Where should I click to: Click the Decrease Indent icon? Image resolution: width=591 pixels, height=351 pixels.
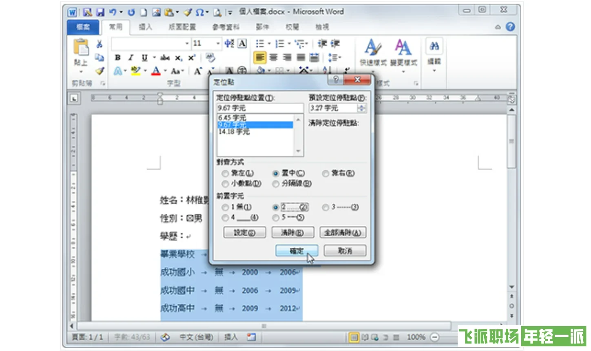click(x=322, y=44)
